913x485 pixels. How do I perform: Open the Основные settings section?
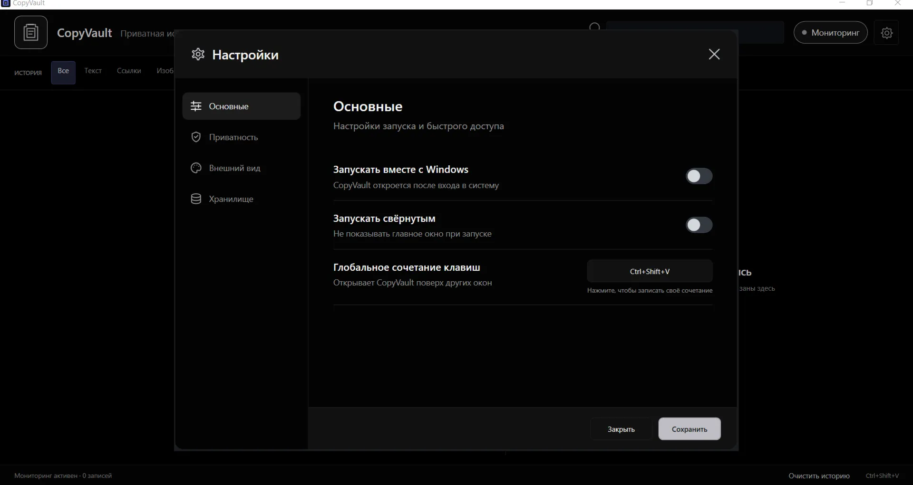pyautogui.click(x=241, y=106)
